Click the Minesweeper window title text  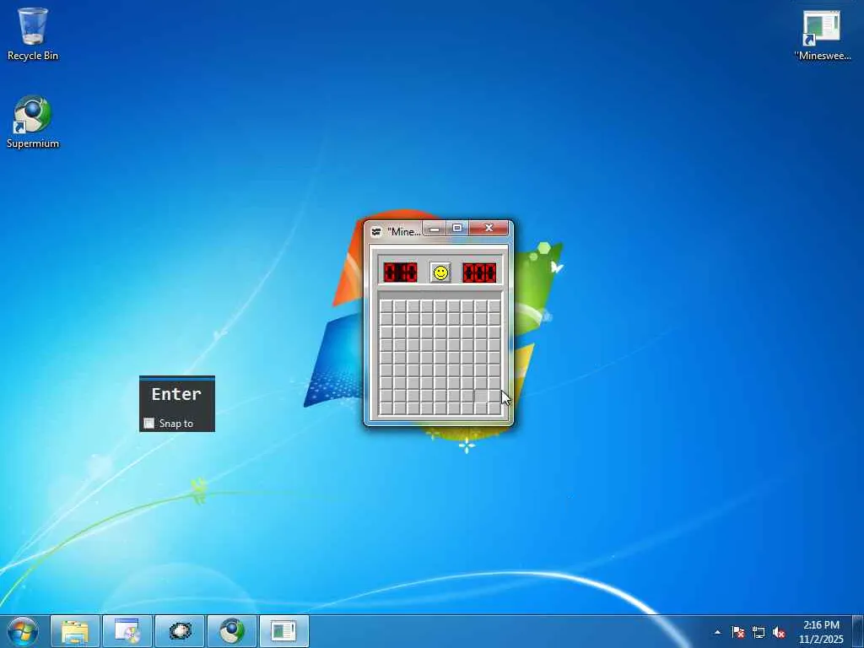[404, 232]
